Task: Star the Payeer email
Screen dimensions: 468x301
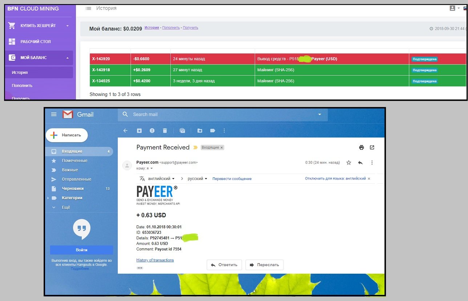Action: click(x=349, y=162)
